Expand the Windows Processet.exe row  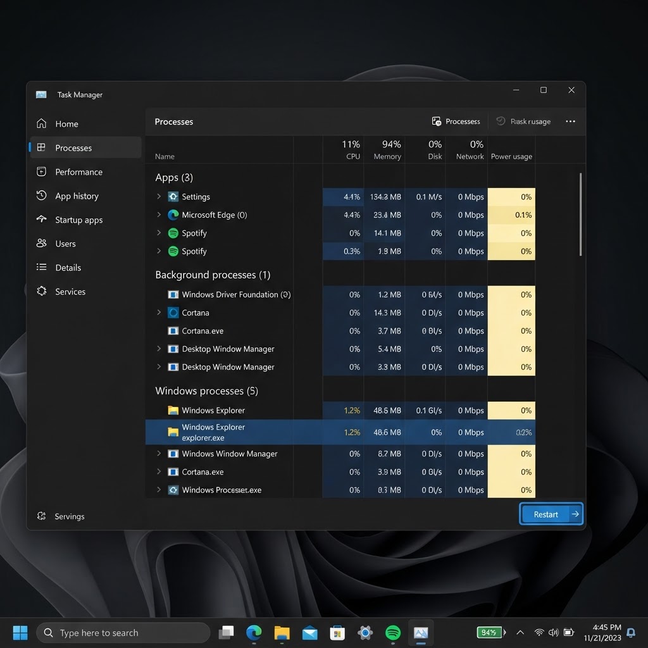(159, 490)
